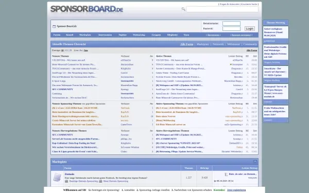Open Benötige Domain-Sponsoring subforum link
The width and height of the screenshot is (309, 193).
83,181
